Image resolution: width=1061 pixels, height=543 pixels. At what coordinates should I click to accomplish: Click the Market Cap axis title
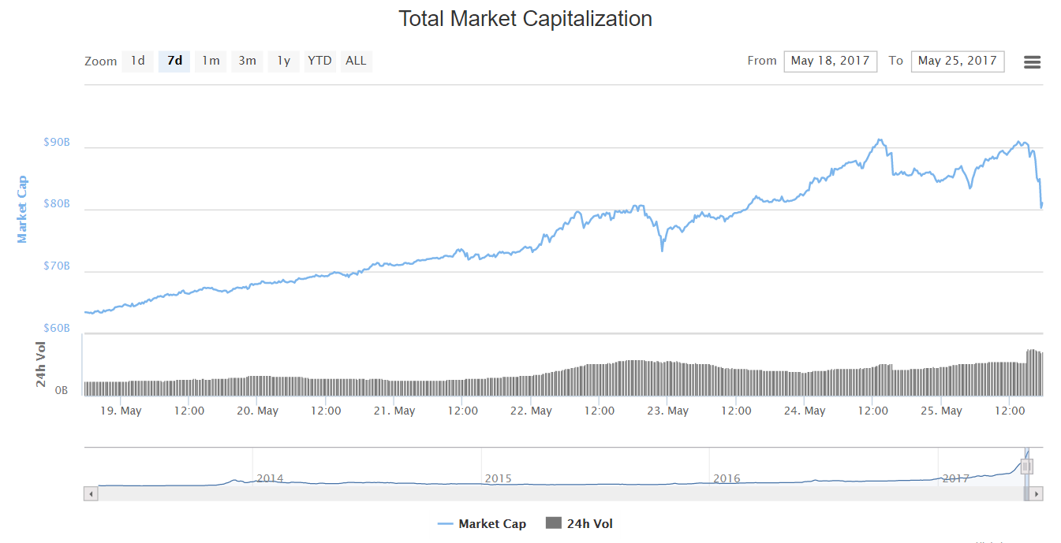click(x=22, y=209)
